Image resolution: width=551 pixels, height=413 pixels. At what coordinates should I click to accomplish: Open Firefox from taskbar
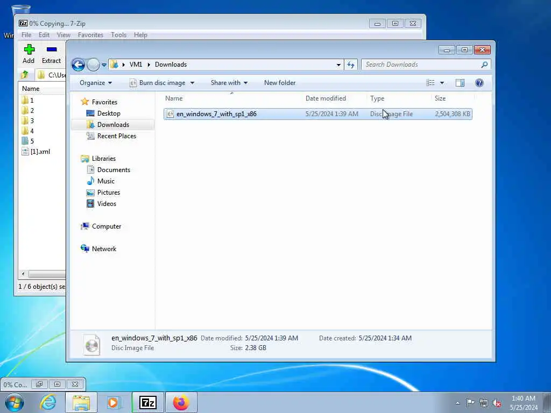[x=181, y=402]
